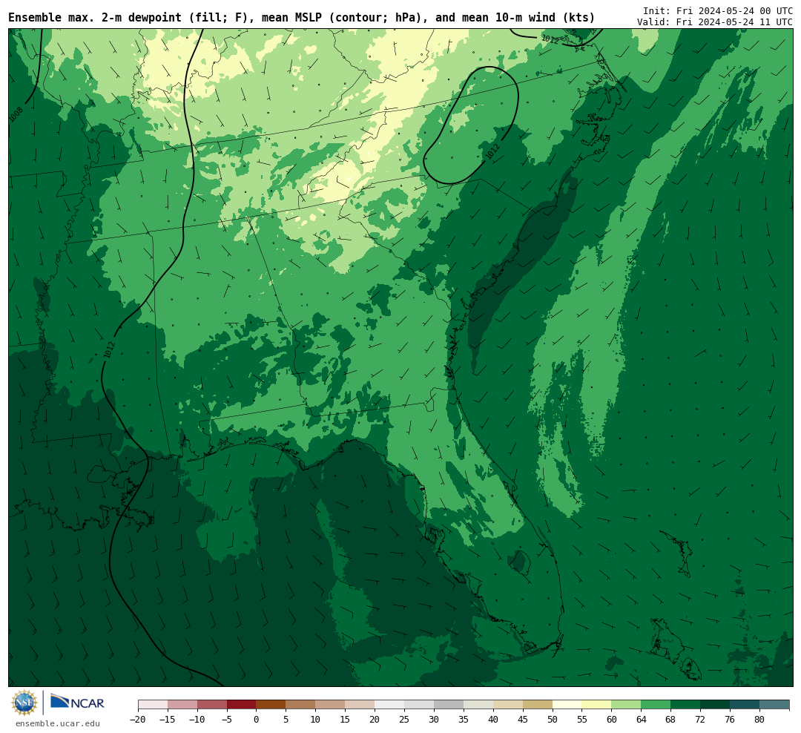Click the 60–64 light green legend swatch
This screenshot has width=801, height=733.
[x=626, y=705]
